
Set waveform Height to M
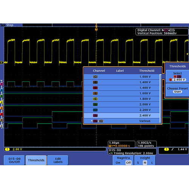(x=145, y=163)
